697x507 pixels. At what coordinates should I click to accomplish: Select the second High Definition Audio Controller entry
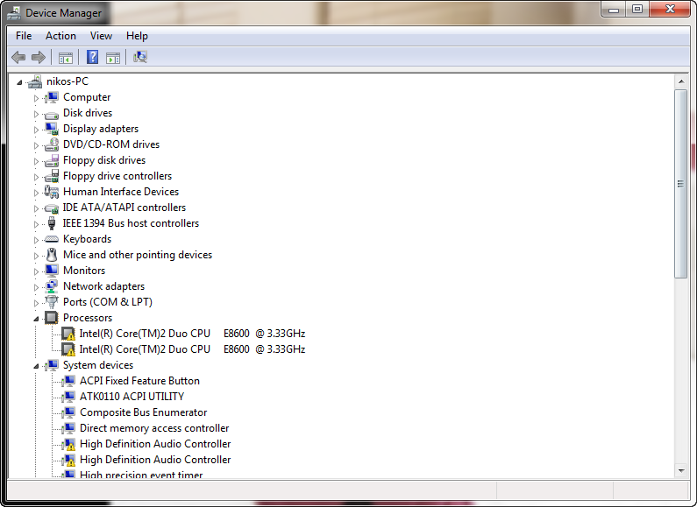point(155,460)
